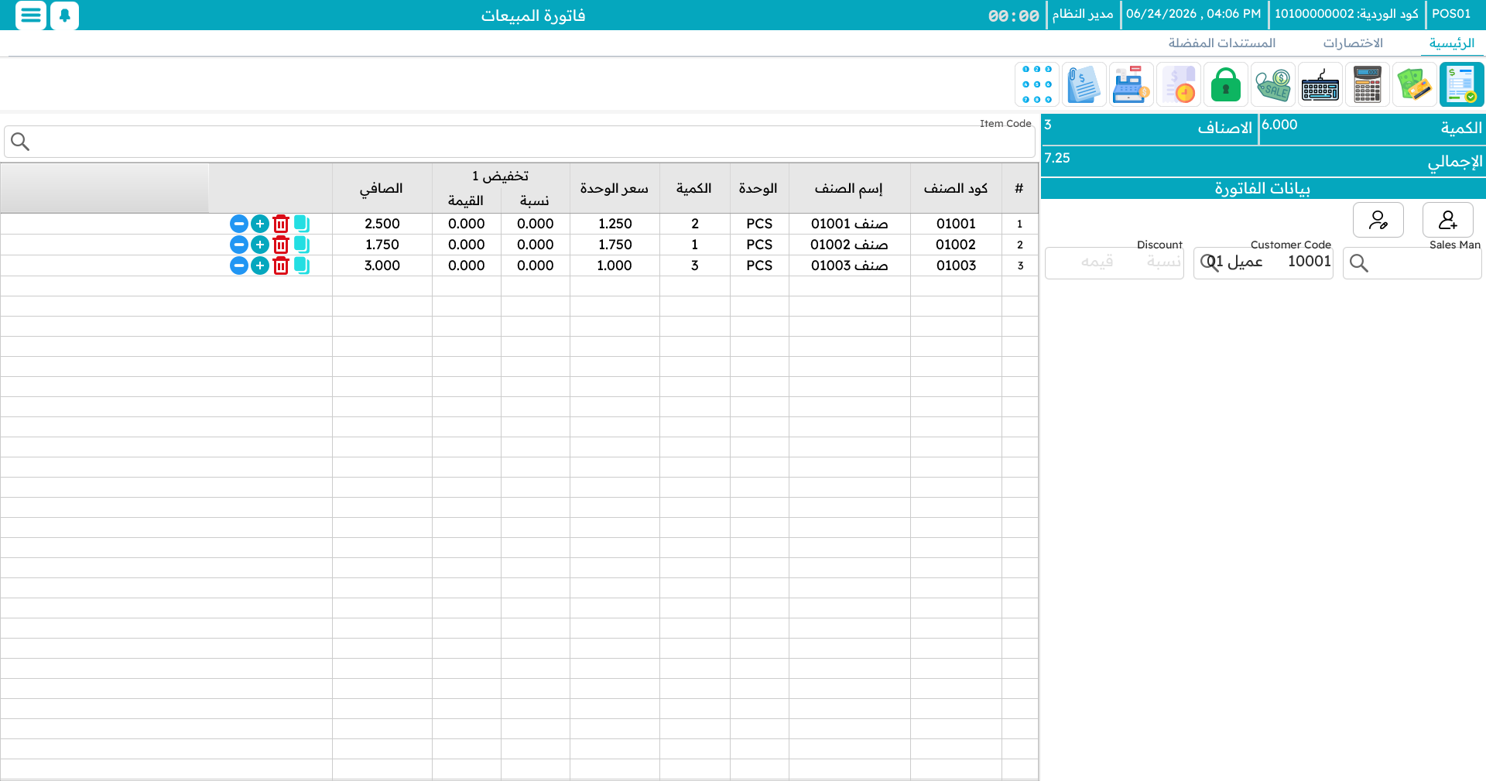Image resolution: width=1486 pixels, height=781 pixels.
Task: Click the الصافي column header
Action: (382, 188)
